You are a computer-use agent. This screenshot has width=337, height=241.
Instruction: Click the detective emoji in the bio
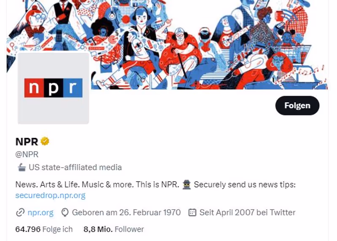coord(187,185)
